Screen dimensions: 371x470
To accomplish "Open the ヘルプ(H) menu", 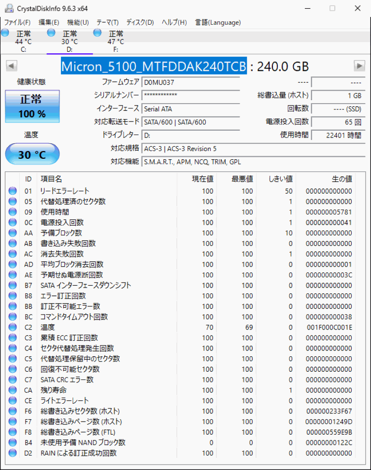I will coord(174,22).
